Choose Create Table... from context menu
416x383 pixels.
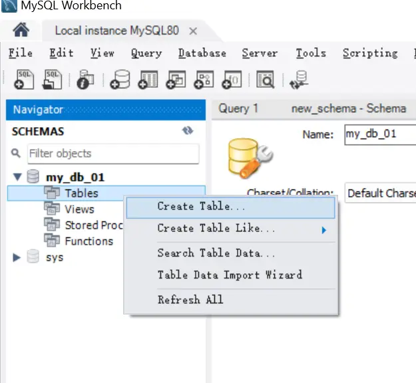[x=230, y=207]
